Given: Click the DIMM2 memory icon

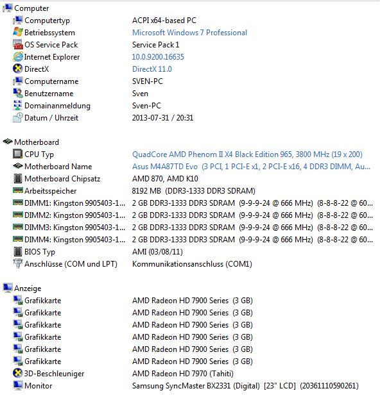Looking at the screenshot, I should pos(17,215).
